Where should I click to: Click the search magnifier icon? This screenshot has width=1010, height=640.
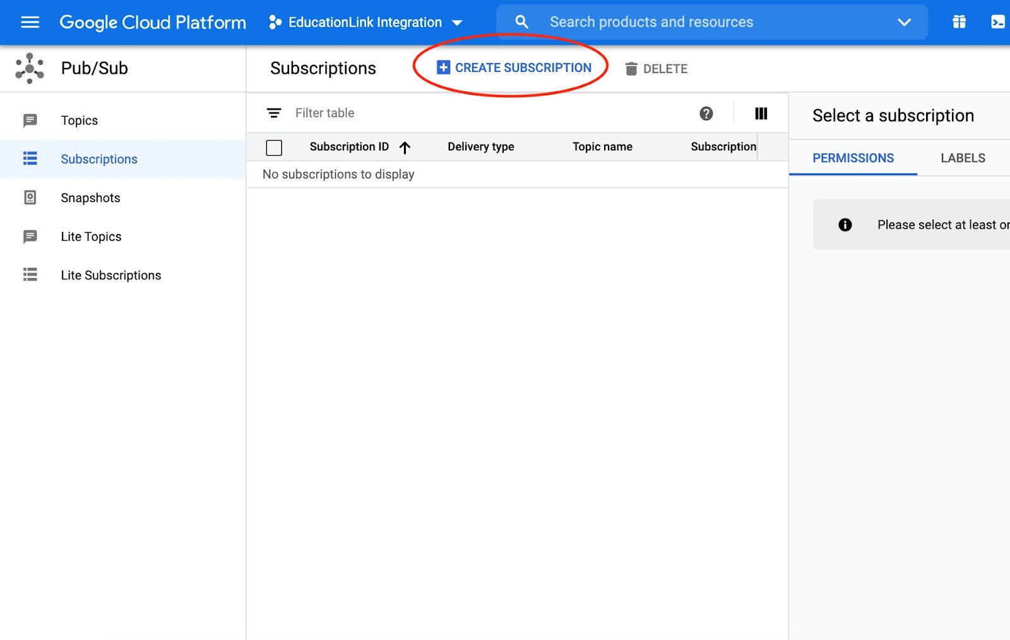pos(521,22)
